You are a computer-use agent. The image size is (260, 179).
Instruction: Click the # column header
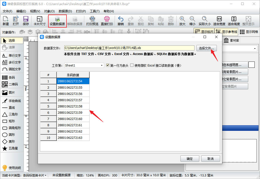tap(48, 75)
